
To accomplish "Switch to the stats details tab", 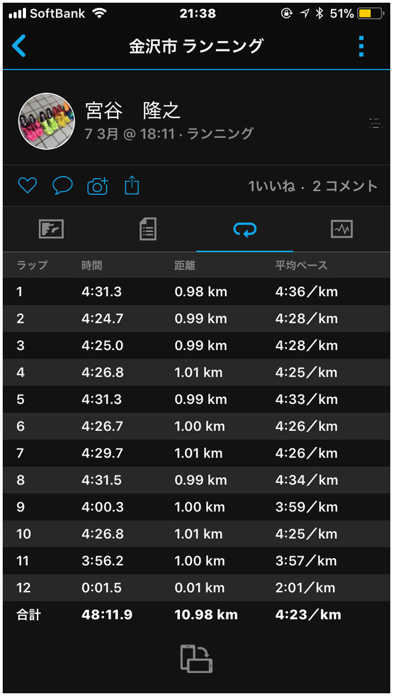I will point(147,230).
